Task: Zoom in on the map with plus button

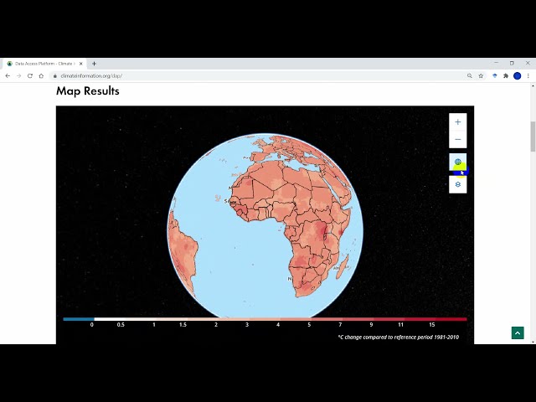Action: (458, 122)
